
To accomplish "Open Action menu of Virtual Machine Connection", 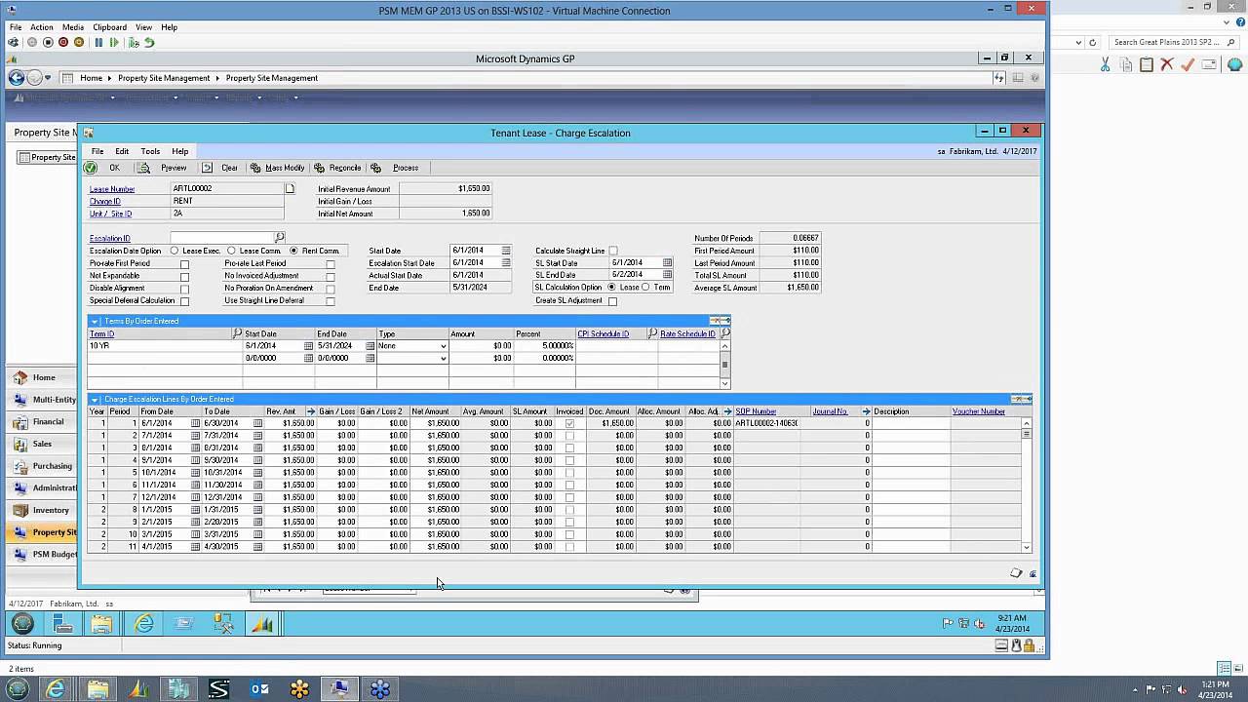I will (x=42, y=27).
